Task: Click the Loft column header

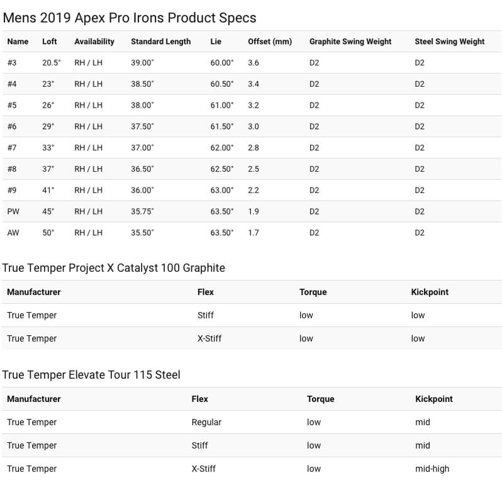Action: tap(49, 42)
